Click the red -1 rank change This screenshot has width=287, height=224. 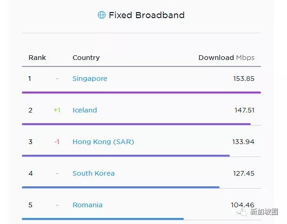coord(57,142)
